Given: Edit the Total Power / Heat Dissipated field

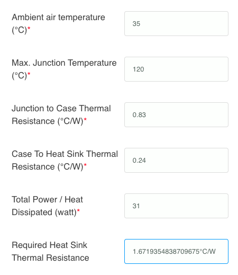Looking at the screenshot, I should pyautogui.click(x=176, y=206).
